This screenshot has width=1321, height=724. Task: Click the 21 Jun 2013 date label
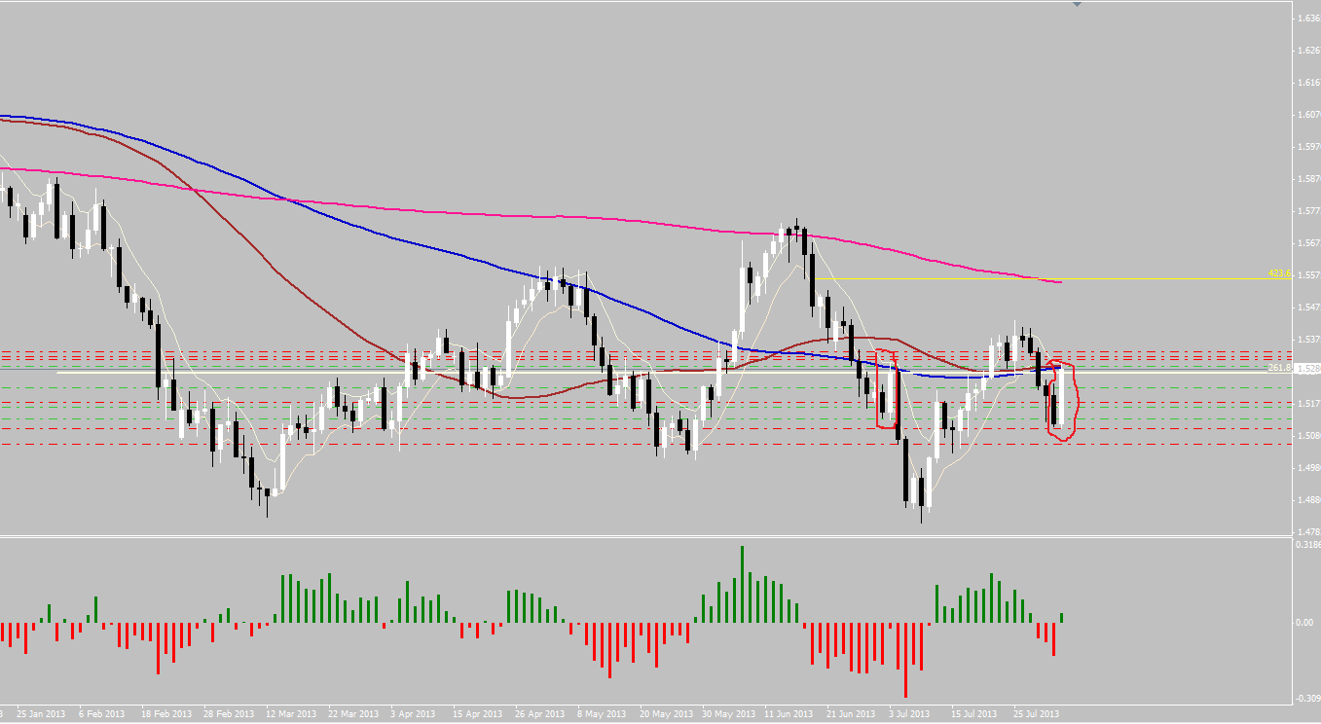click(x=851, y=713)
